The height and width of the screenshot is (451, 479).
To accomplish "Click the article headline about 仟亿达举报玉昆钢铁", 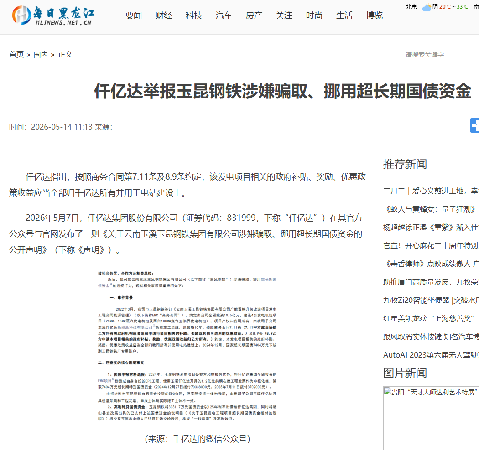I will click(282, 91).
